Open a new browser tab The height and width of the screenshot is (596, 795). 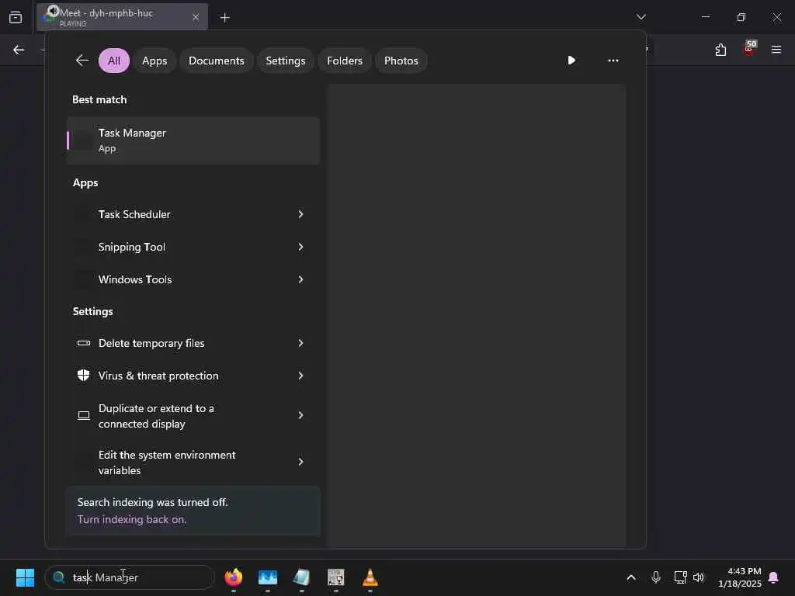(224, 18)
